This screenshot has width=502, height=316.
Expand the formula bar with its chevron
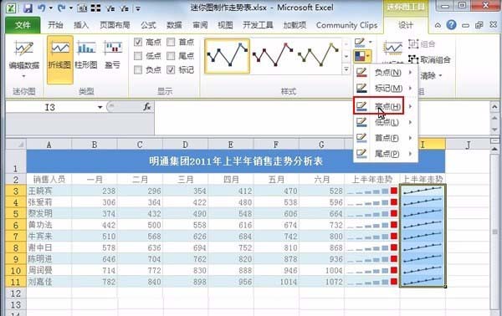pyautogui.click(x=494, y=107)
